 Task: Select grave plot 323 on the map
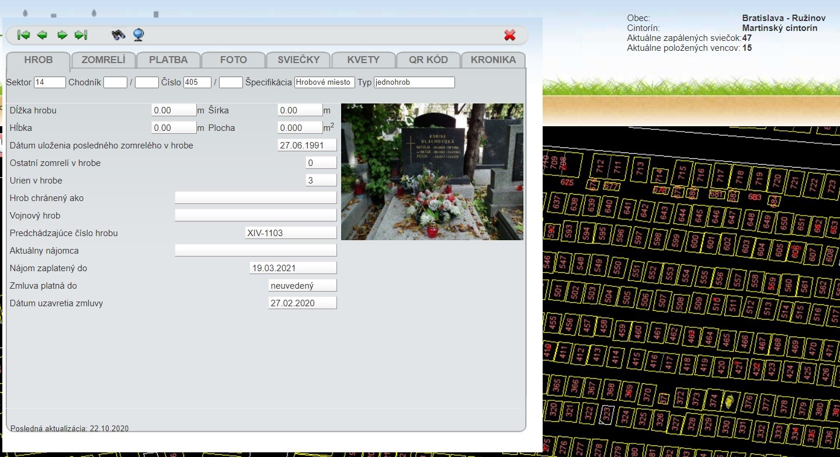608,414
